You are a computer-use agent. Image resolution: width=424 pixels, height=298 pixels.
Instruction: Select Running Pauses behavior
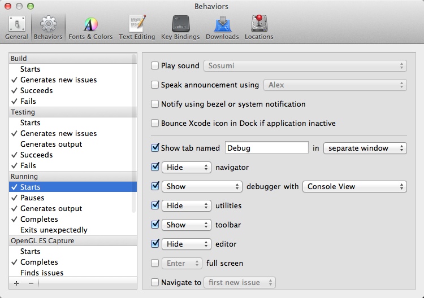coord(73,198)
